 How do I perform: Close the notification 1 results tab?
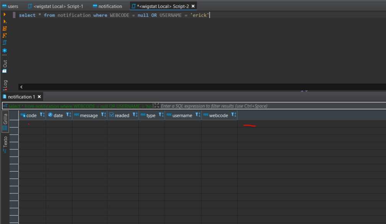tap(39, 97)
